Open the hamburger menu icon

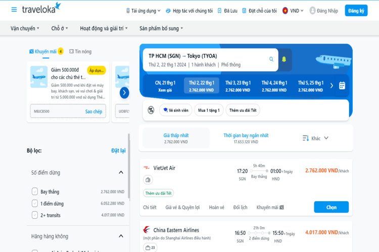click(x=14, y=10)
